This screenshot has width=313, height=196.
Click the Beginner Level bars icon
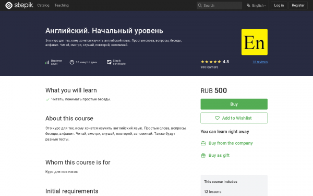(47, 62)
